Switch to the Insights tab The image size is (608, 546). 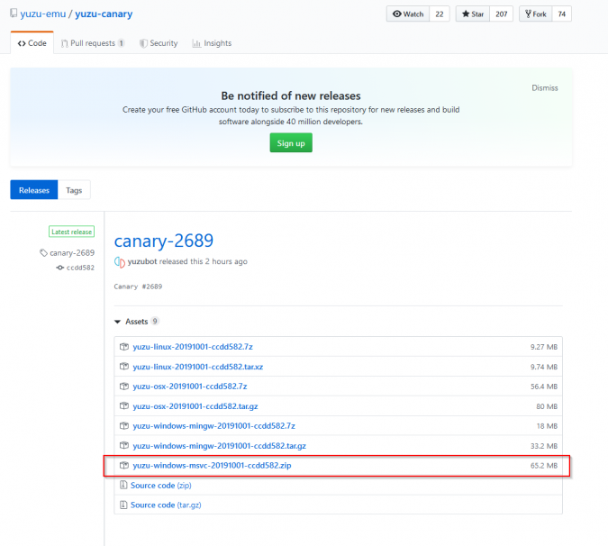[x=212, y=43]
